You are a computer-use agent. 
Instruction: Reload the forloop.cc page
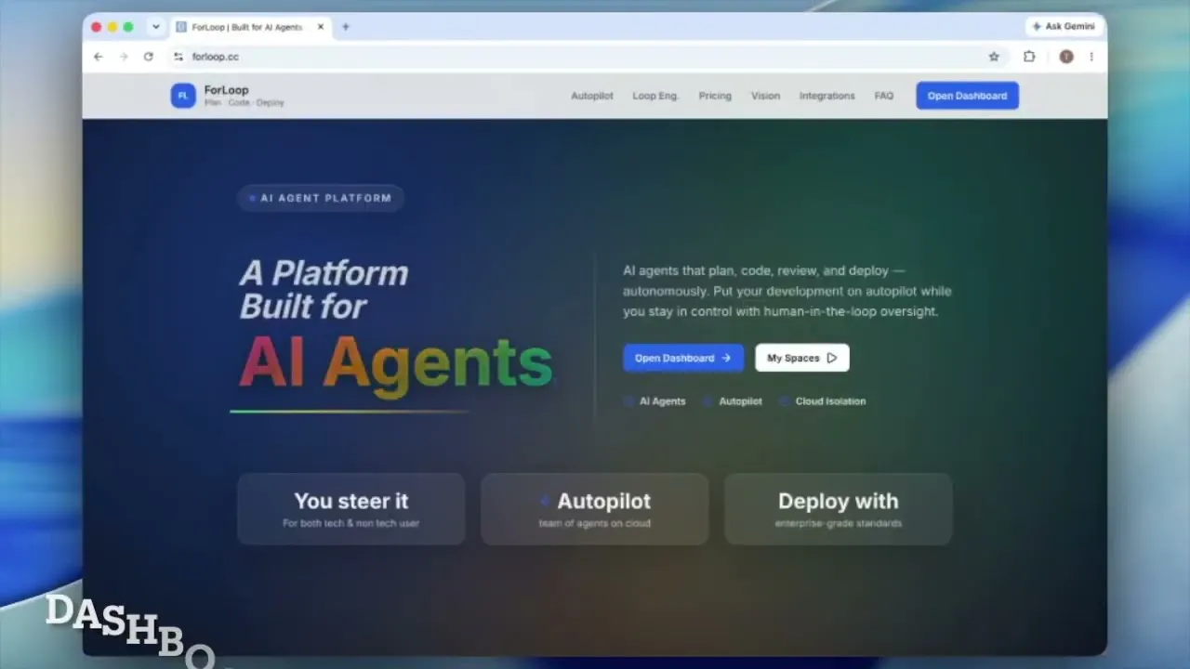(x=148, y=57)
